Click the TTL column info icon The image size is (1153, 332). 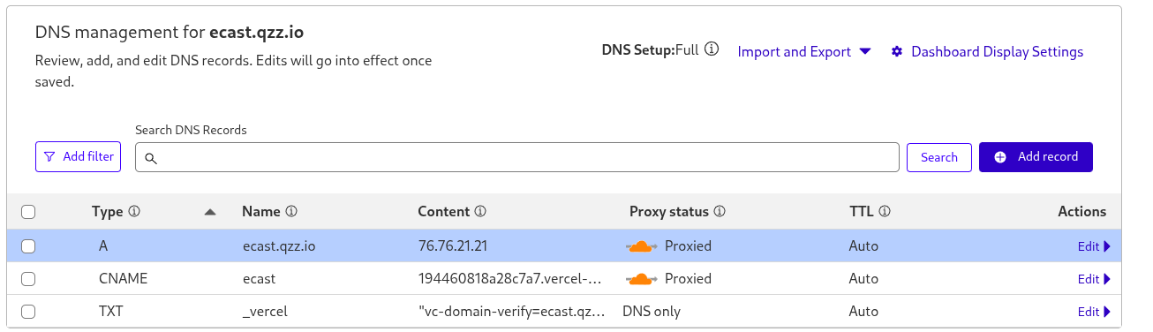click(x=885, y=212)
